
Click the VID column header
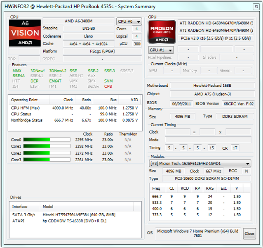(x=130, y=100)
